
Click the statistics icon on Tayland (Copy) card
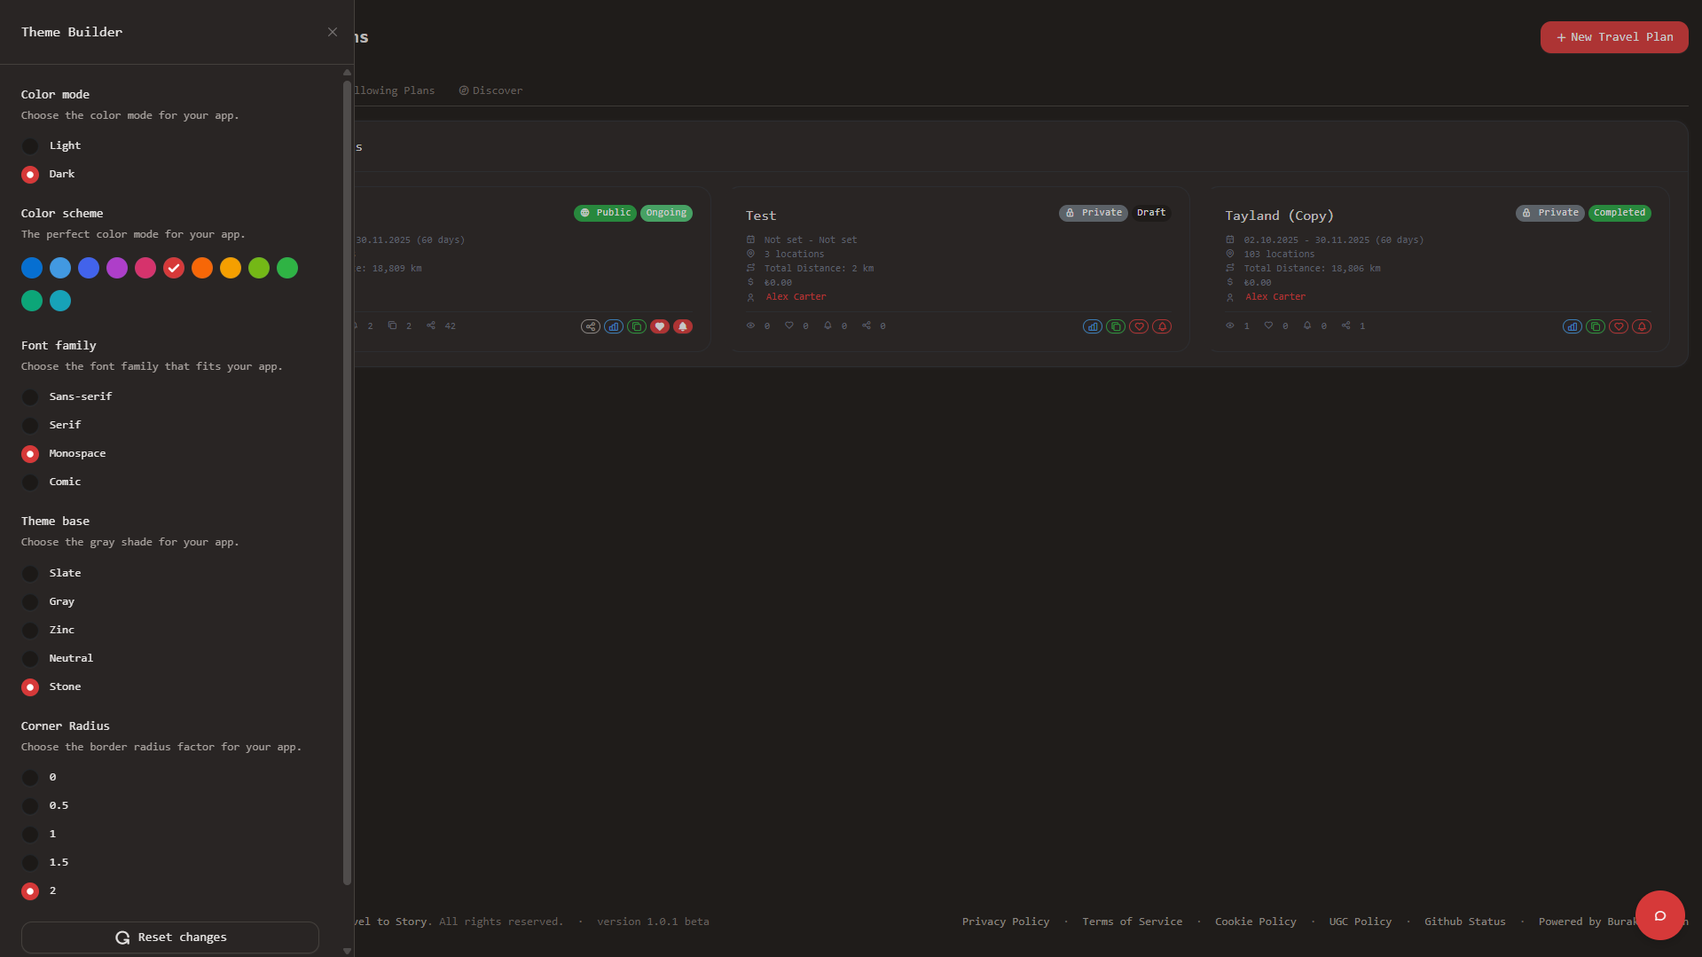[x=1573, y=326]
